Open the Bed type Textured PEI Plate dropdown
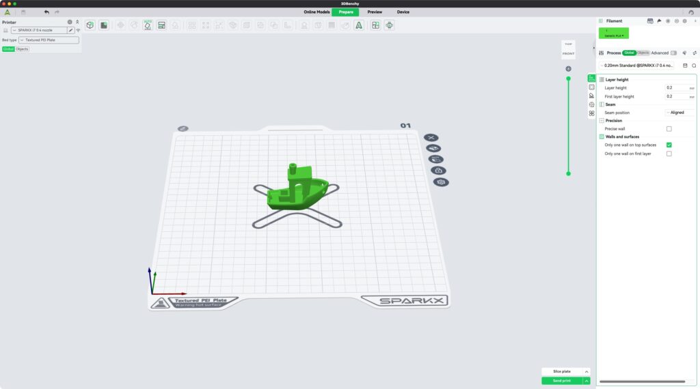 [x=49, y=40]
